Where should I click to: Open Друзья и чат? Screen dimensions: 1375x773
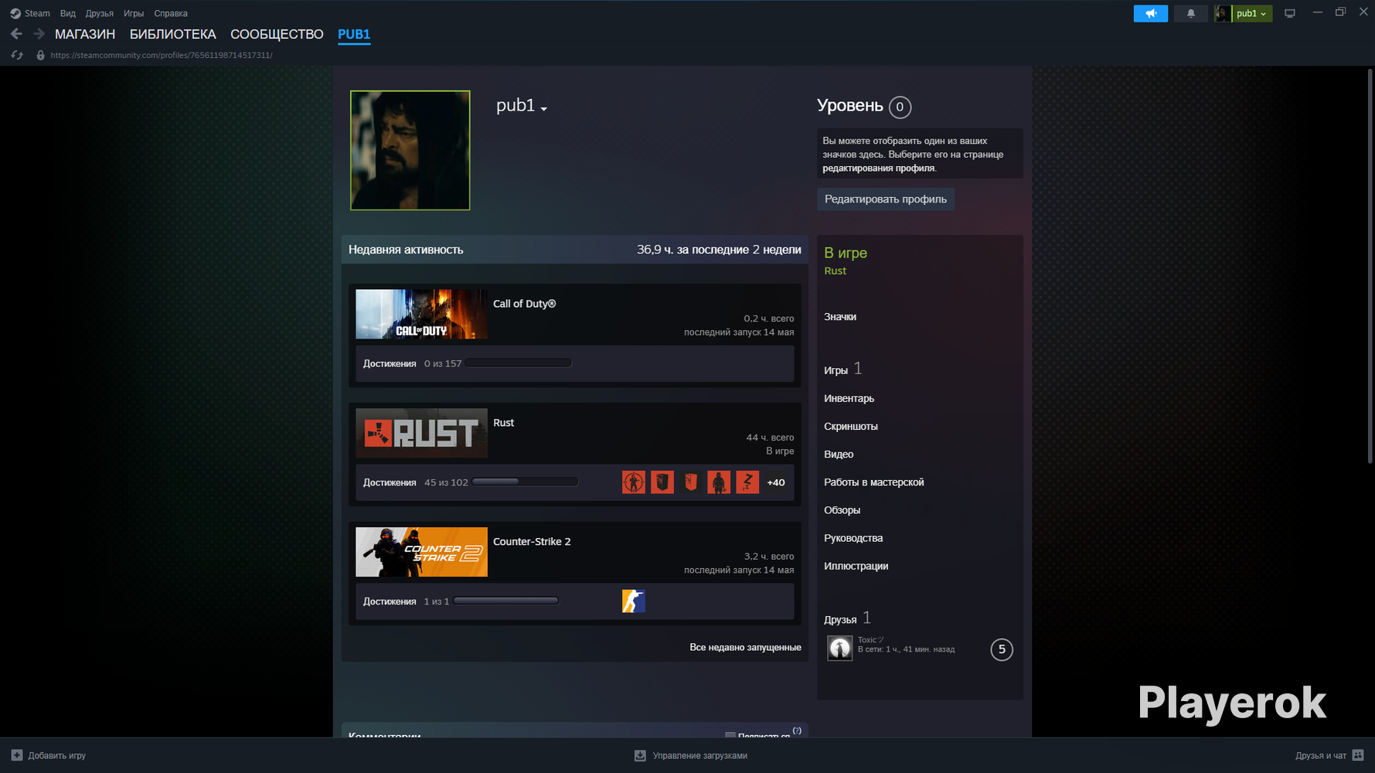pos(1329,755)
